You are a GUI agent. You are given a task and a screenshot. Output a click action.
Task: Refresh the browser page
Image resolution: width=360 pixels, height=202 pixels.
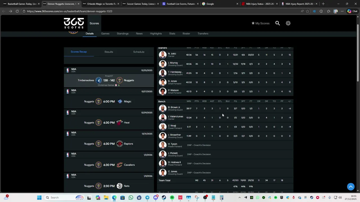(x=17, y=11)
